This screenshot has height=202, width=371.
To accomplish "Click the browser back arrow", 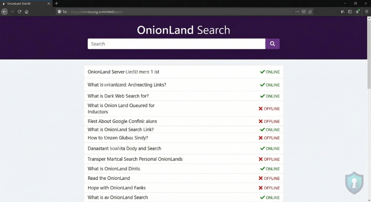I will point(4,11).
